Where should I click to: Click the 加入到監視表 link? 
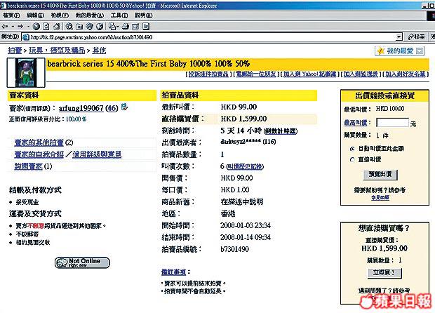pos(361,74)
